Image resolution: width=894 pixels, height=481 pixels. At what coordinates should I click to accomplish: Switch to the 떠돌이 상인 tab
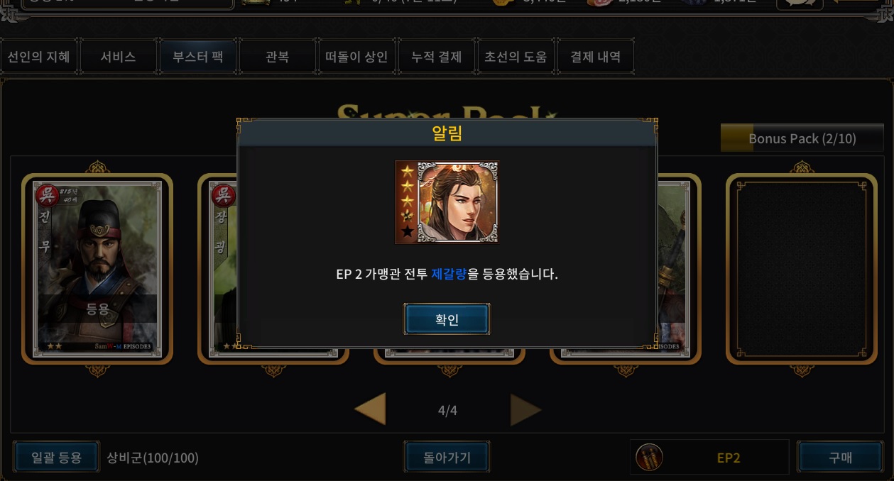tap(356, 57)
